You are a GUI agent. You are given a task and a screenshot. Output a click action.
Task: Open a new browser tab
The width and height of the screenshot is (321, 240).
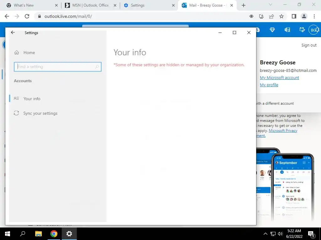pos(243,6)
